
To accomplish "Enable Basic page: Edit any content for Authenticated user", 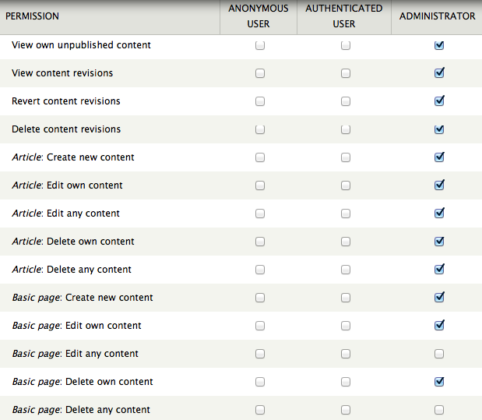I will [x=346, y=354].
